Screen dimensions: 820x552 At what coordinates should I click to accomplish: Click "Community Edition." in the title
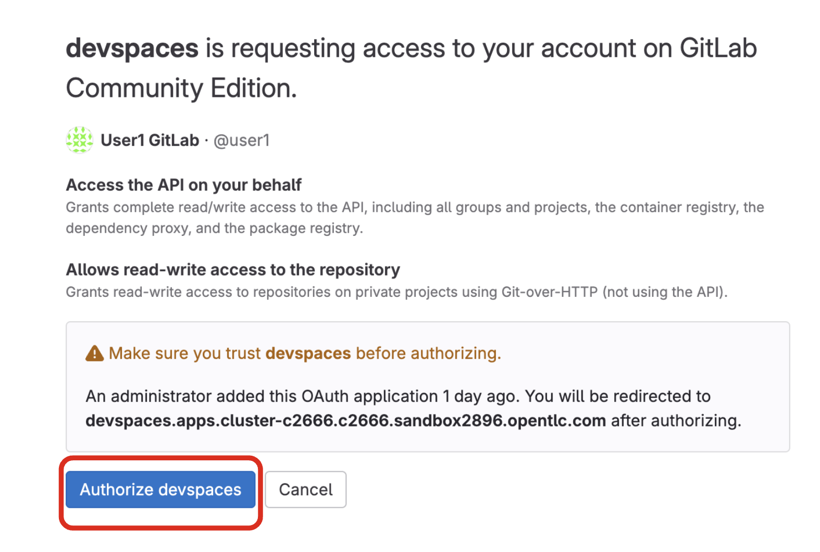(x=181, y=88)
